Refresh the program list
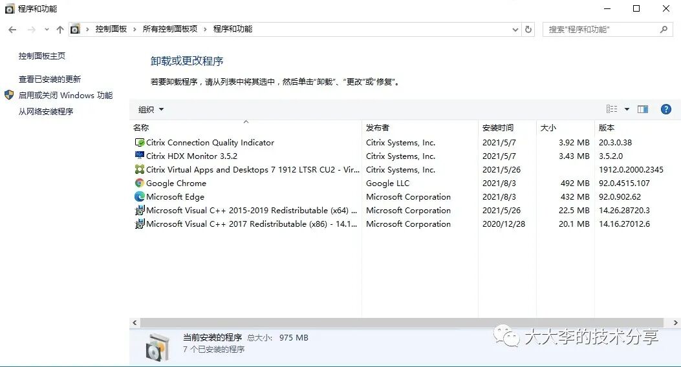The width and height of the screenshot is (681, 367). pyautogui.click(x=528, y=30)
